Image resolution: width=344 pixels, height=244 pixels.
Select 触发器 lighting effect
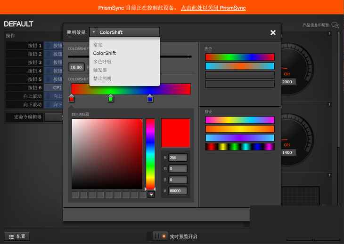pyautogui.click(x=100, y=70)
